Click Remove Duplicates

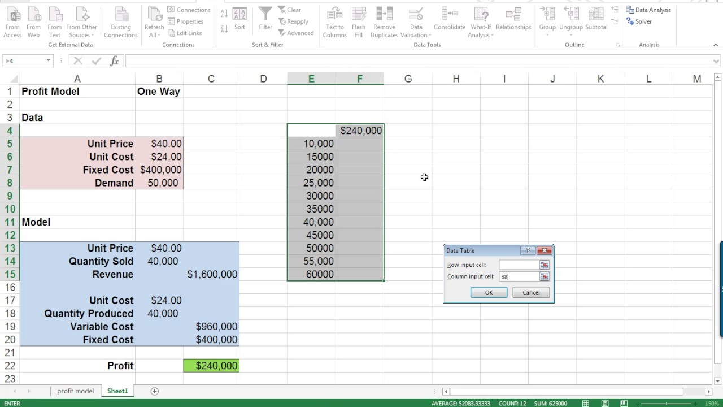(x=384, y=23)
